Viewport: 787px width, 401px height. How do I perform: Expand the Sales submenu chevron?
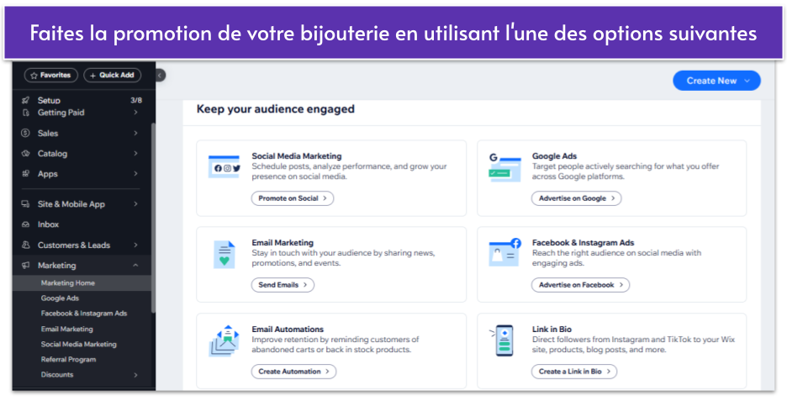coord(135,133)
